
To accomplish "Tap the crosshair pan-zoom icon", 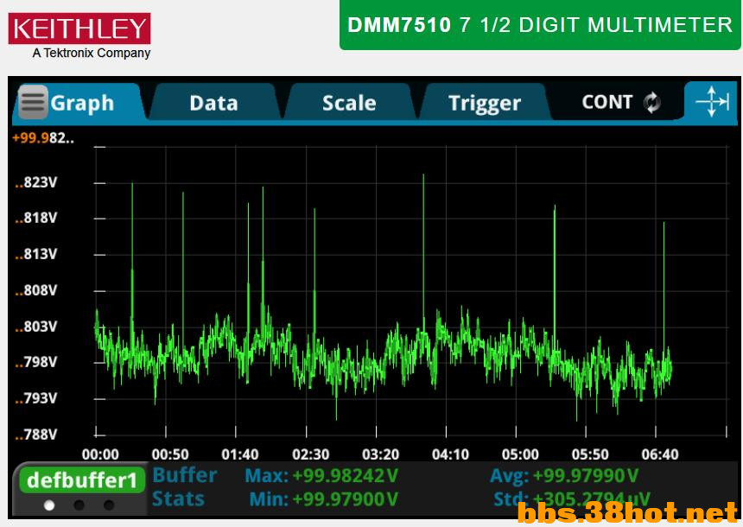I will (x=712, y=102).
